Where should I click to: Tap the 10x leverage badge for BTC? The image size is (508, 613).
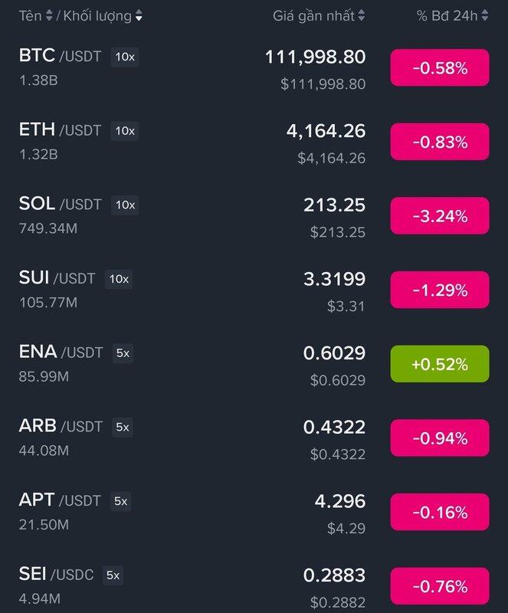125,57
